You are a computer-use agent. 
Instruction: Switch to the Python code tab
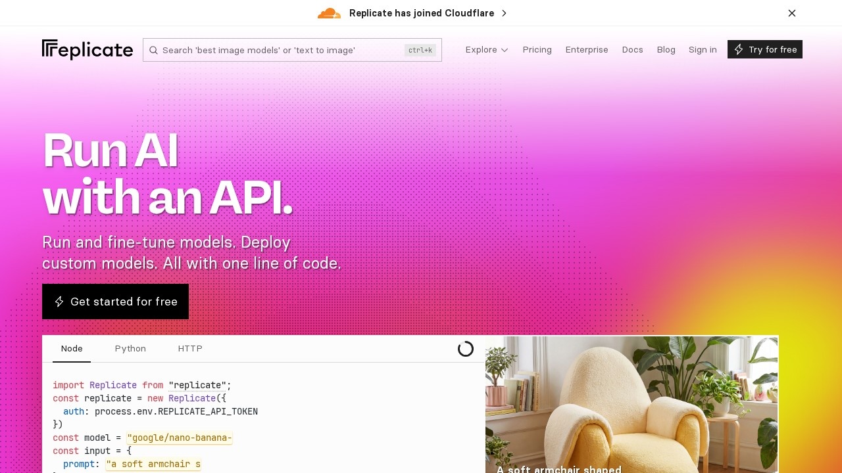click(130, 349)
